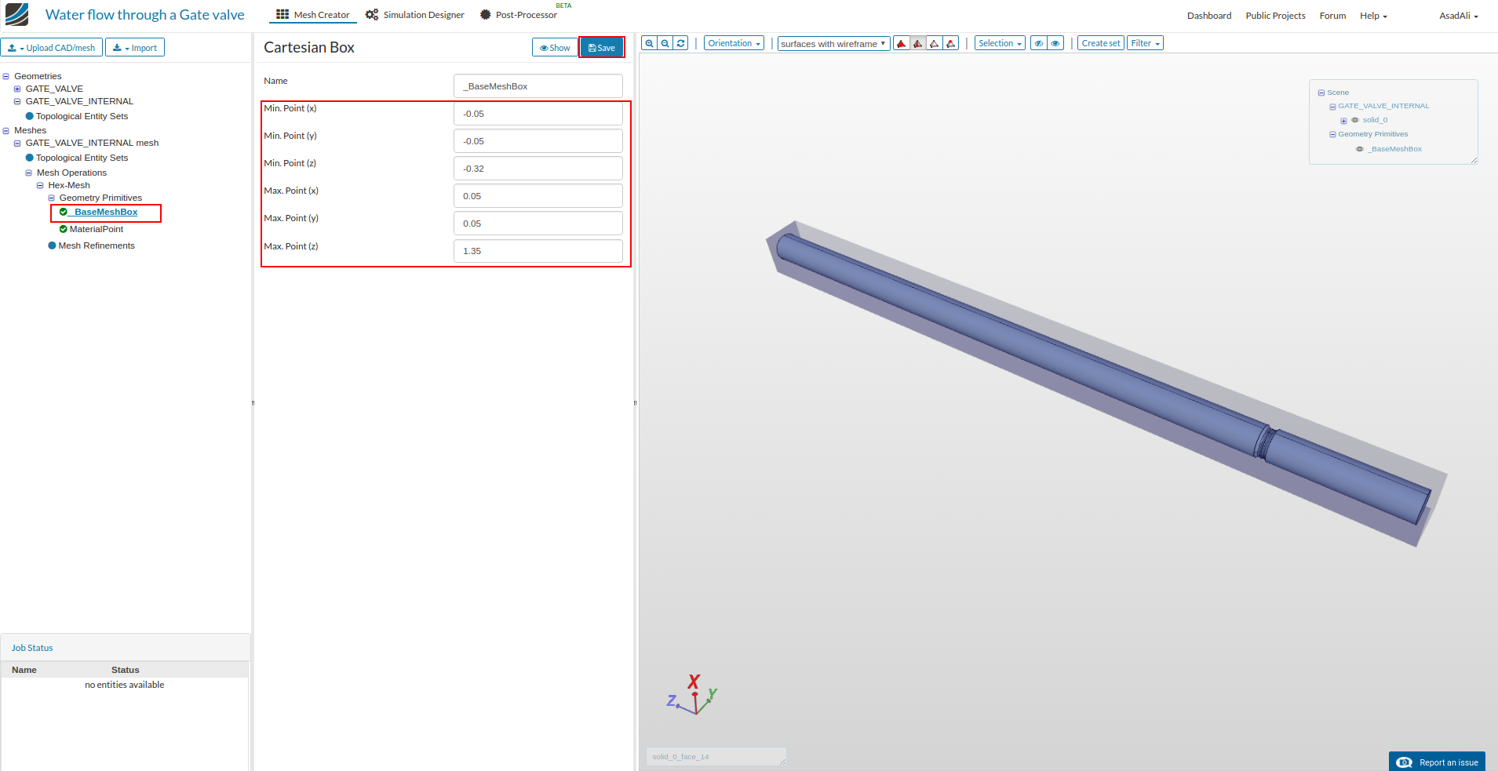Viewport: 1498px width, 771px height.
Task: Collapse the Hex-Mesh node
Action: (x=40, y=186)
